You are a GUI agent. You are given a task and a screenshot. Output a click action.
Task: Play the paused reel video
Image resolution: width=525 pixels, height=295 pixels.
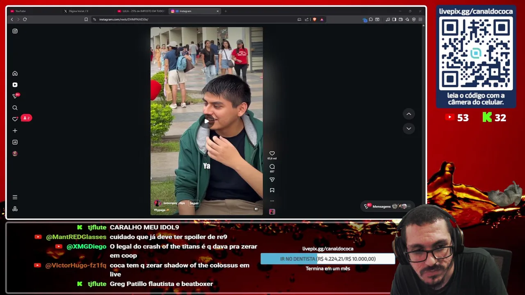206,121
